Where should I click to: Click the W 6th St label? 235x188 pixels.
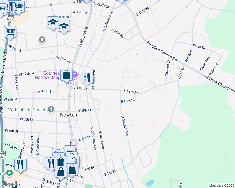coord(11,131)
